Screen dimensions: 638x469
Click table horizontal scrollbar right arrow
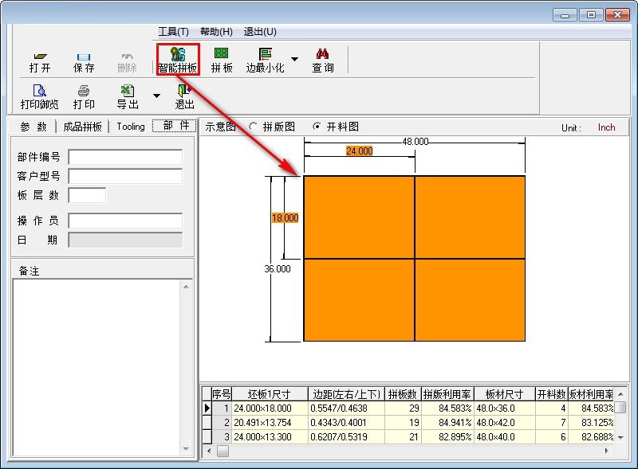point(607,451)
